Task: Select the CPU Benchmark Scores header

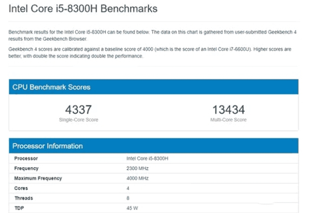Action: pyautogui.click(x=154, y=87)
